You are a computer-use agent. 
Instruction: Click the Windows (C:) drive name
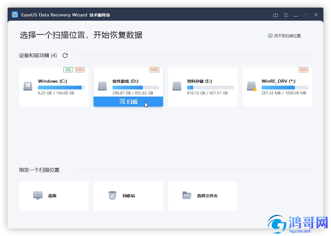tap(52, 81)
